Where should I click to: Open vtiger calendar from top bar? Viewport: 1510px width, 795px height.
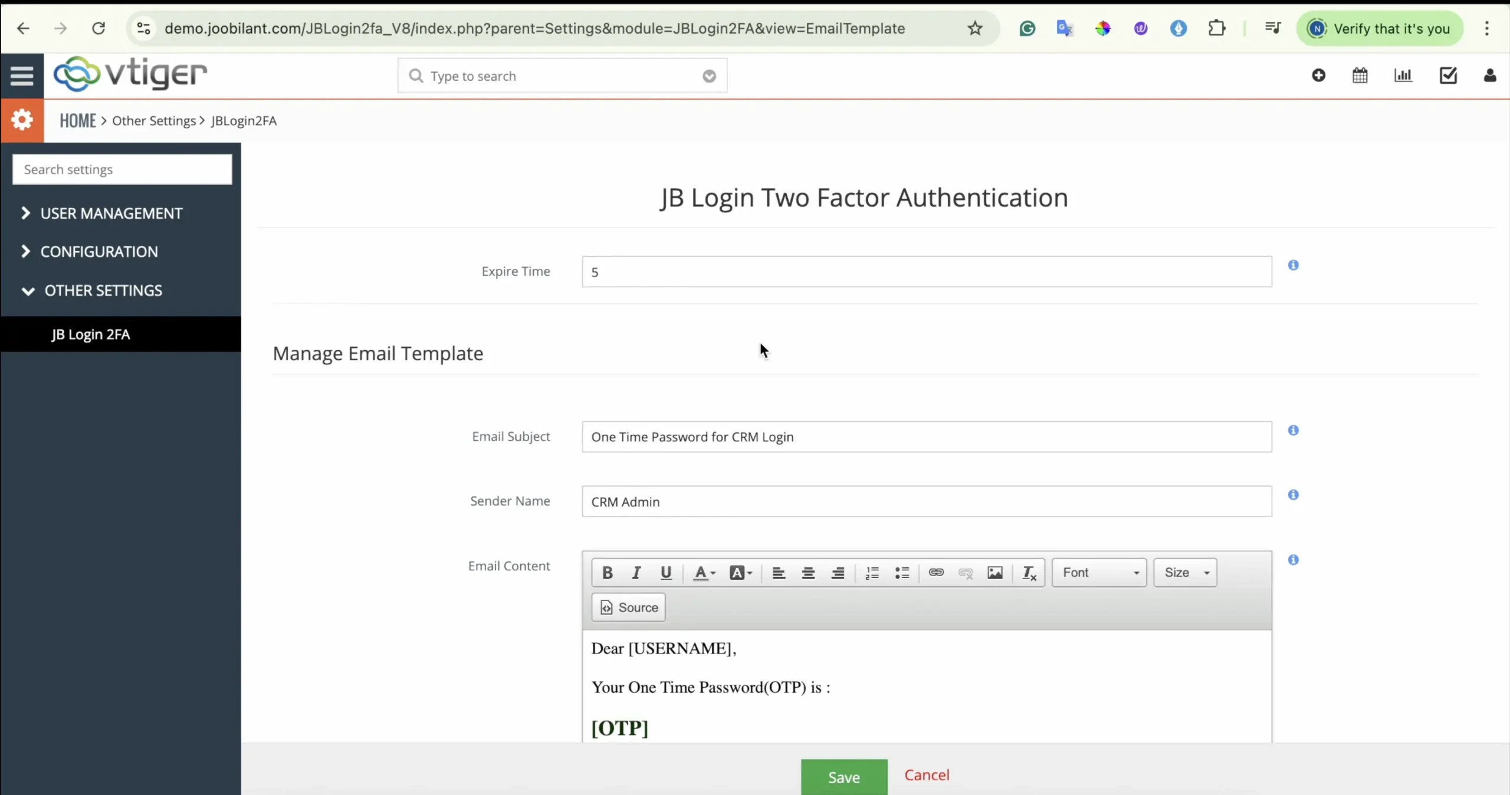point(1360,75)
